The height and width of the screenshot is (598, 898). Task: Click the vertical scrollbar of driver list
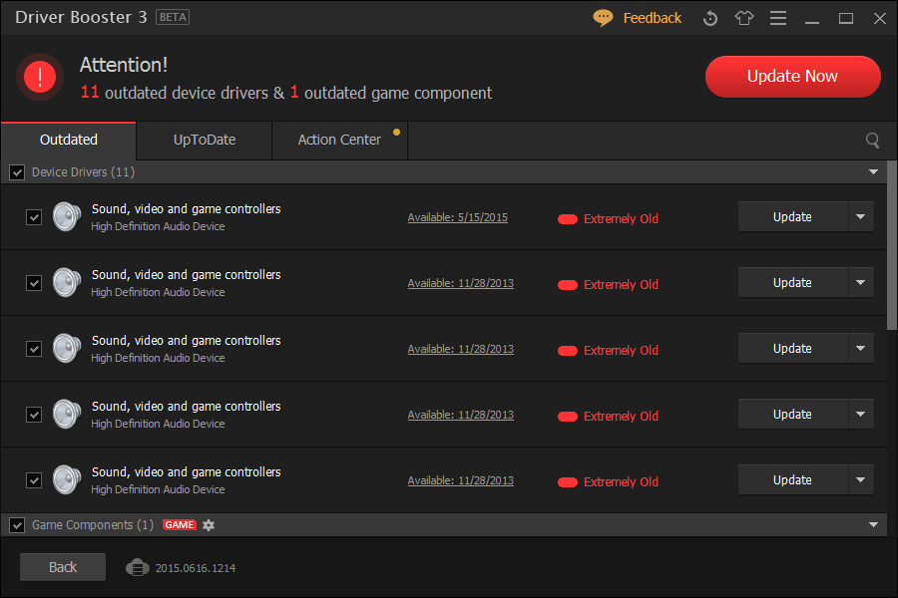pyautogui.click(x=891, y=249)
